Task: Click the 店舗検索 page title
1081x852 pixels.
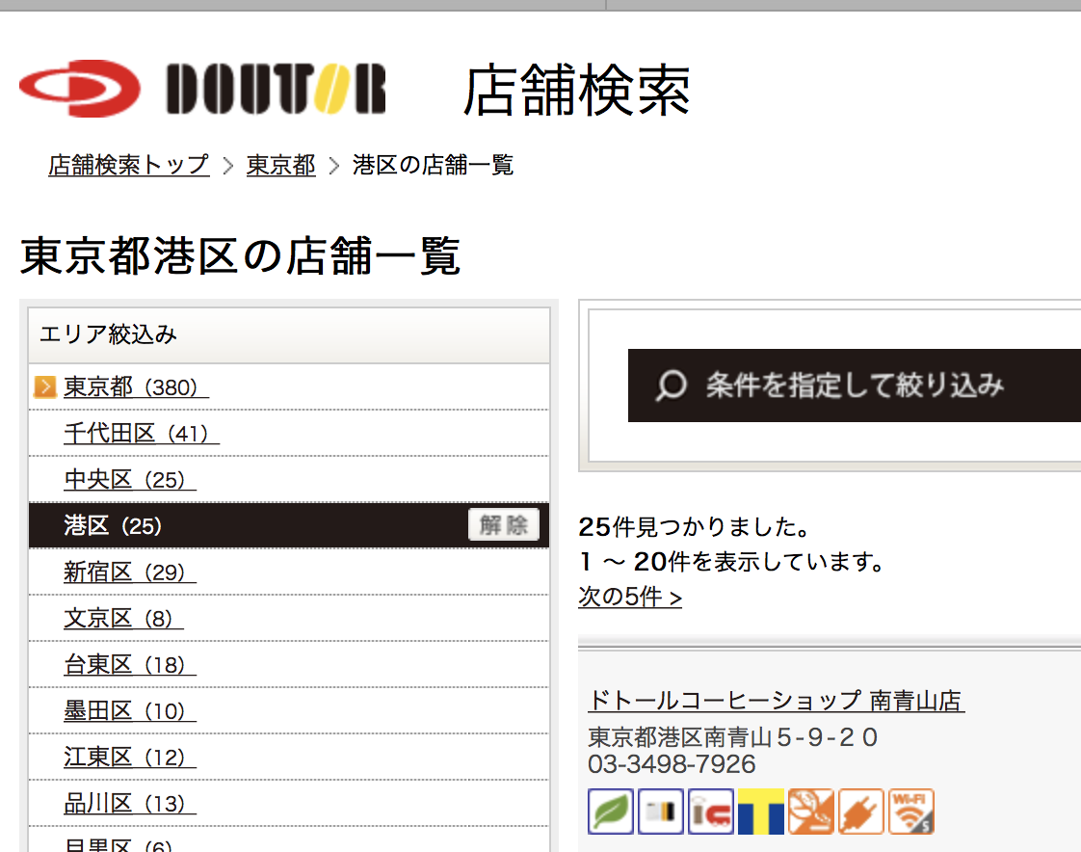Action: click(576, 91)
